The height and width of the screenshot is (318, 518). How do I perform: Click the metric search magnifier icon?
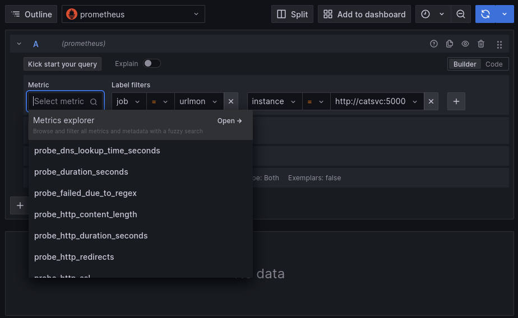[94, 101]
